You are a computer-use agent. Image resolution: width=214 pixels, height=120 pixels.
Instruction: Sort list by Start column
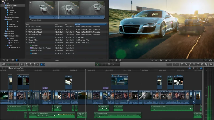pyautogui.click(x=60, y=24)
